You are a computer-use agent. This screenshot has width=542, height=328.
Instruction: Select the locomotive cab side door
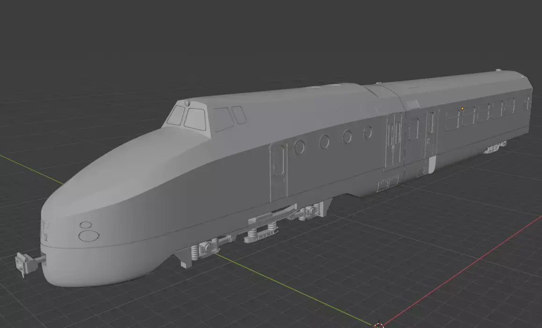click(278, 171)
